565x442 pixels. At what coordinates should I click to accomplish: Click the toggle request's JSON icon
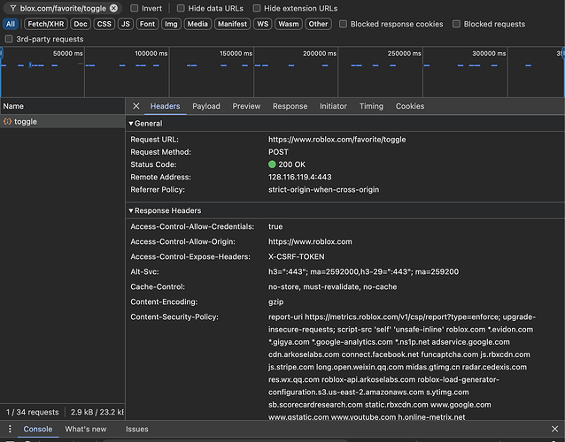[7, 122]
